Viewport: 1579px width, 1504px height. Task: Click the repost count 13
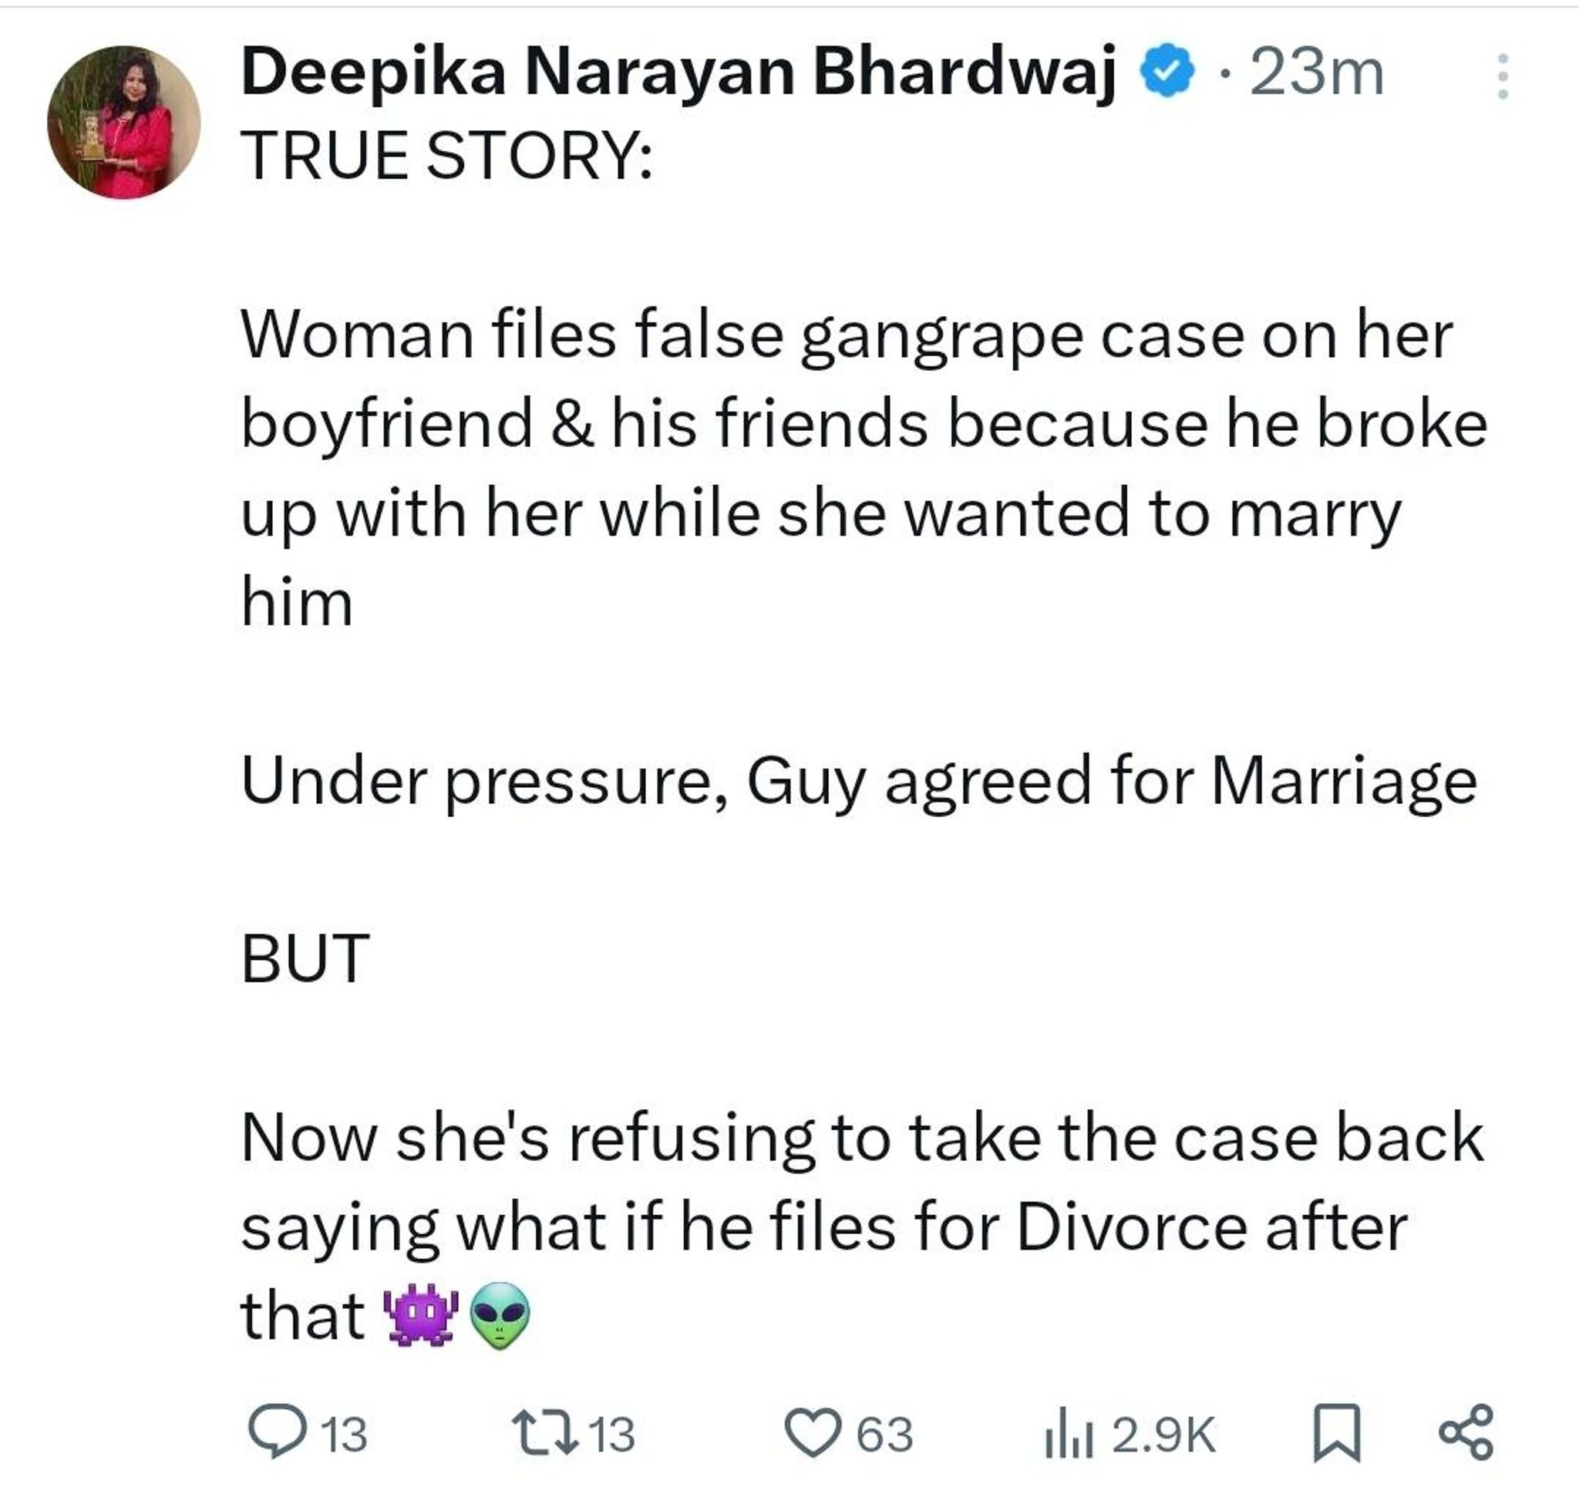(613, 1435)
